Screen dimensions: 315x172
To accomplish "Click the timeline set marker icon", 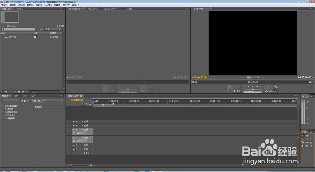I will click(90, 104).
